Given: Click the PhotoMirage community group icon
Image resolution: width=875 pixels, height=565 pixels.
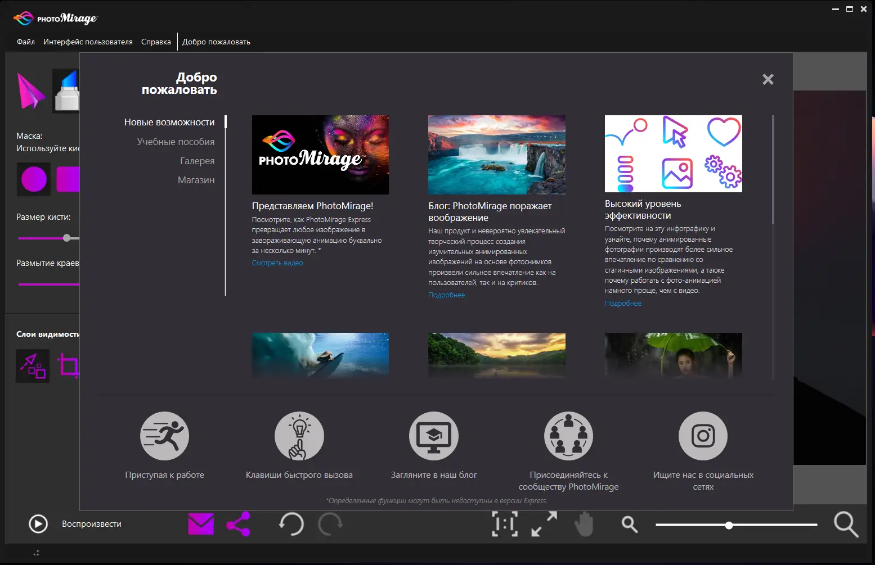Looking at the screenshot, I should click(x=568, y=436).
